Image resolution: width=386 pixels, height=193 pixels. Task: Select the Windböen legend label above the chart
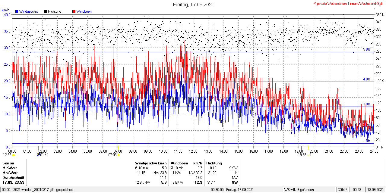[84, 11]
